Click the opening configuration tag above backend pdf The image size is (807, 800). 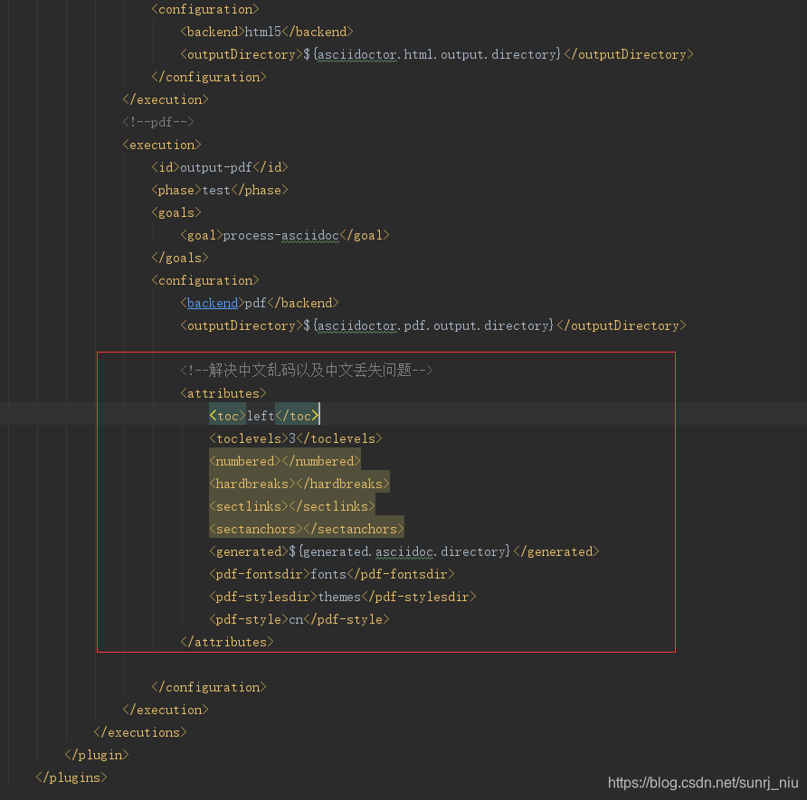click(x=205, y=281)
